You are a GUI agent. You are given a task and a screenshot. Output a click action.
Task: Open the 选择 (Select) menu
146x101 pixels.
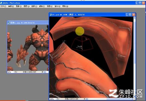[34, 6]
